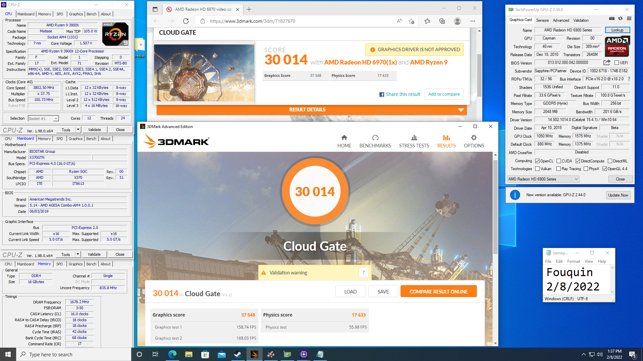Open the 3DMark taskbar icon
The width and height of the screenshot is (643, 361).
coord(254,354)
